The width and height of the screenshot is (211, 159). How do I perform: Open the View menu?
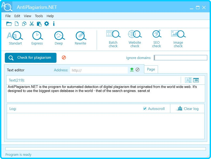tap(28, 16)
